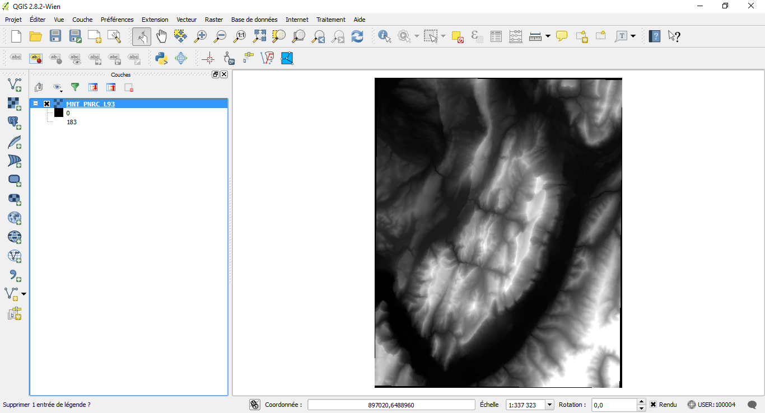This screenshot has height=413, width=765.
Task: Open the measure tool dropdown arrow
Action: click(547, 36)
